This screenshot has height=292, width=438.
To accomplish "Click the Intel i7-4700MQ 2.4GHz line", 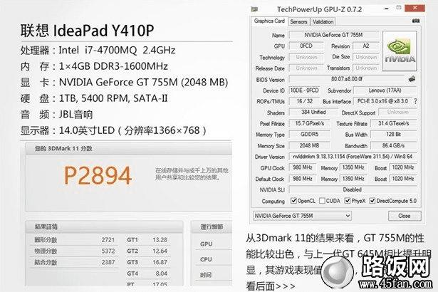I will click(x=98, y=51).
